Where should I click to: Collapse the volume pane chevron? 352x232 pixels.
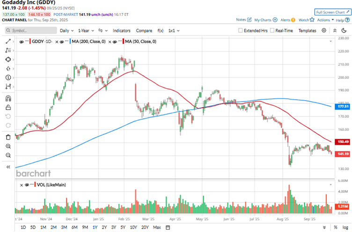(x=330, y=185)
